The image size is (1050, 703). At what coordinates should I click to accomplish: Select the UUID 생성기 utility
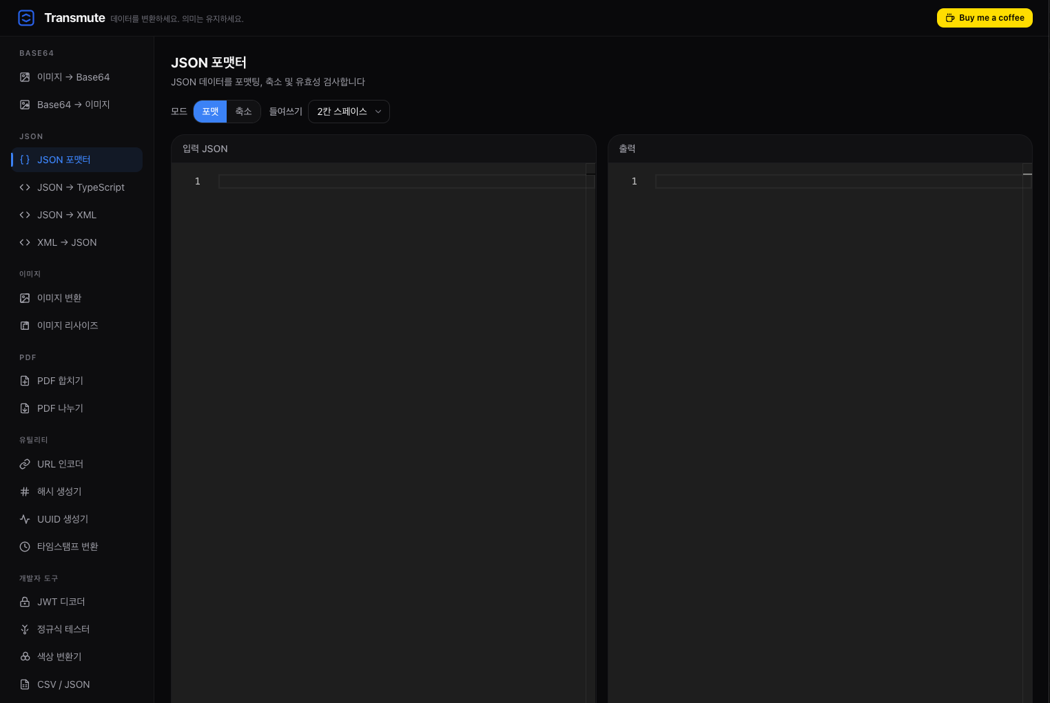click(63, 519)
